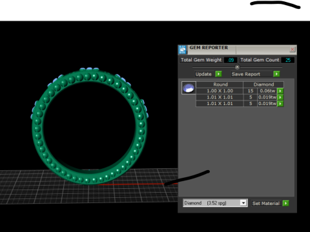Click green arrow in the second 0.019tw row
Screen dimensions: 310x232
pos(280,97)
